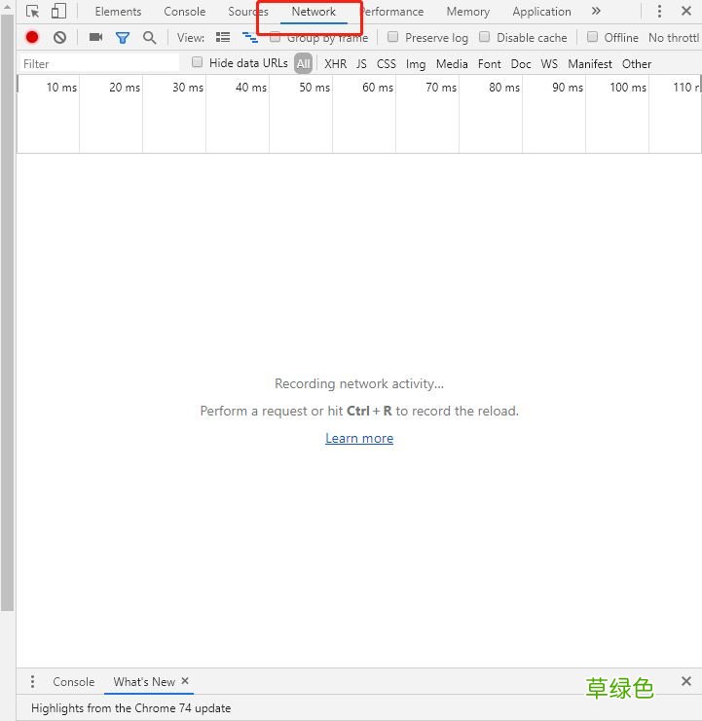This screenshot has height=721, width=702.
Task: Toggle the overview waterfall view icon
Action: [250, 37]
